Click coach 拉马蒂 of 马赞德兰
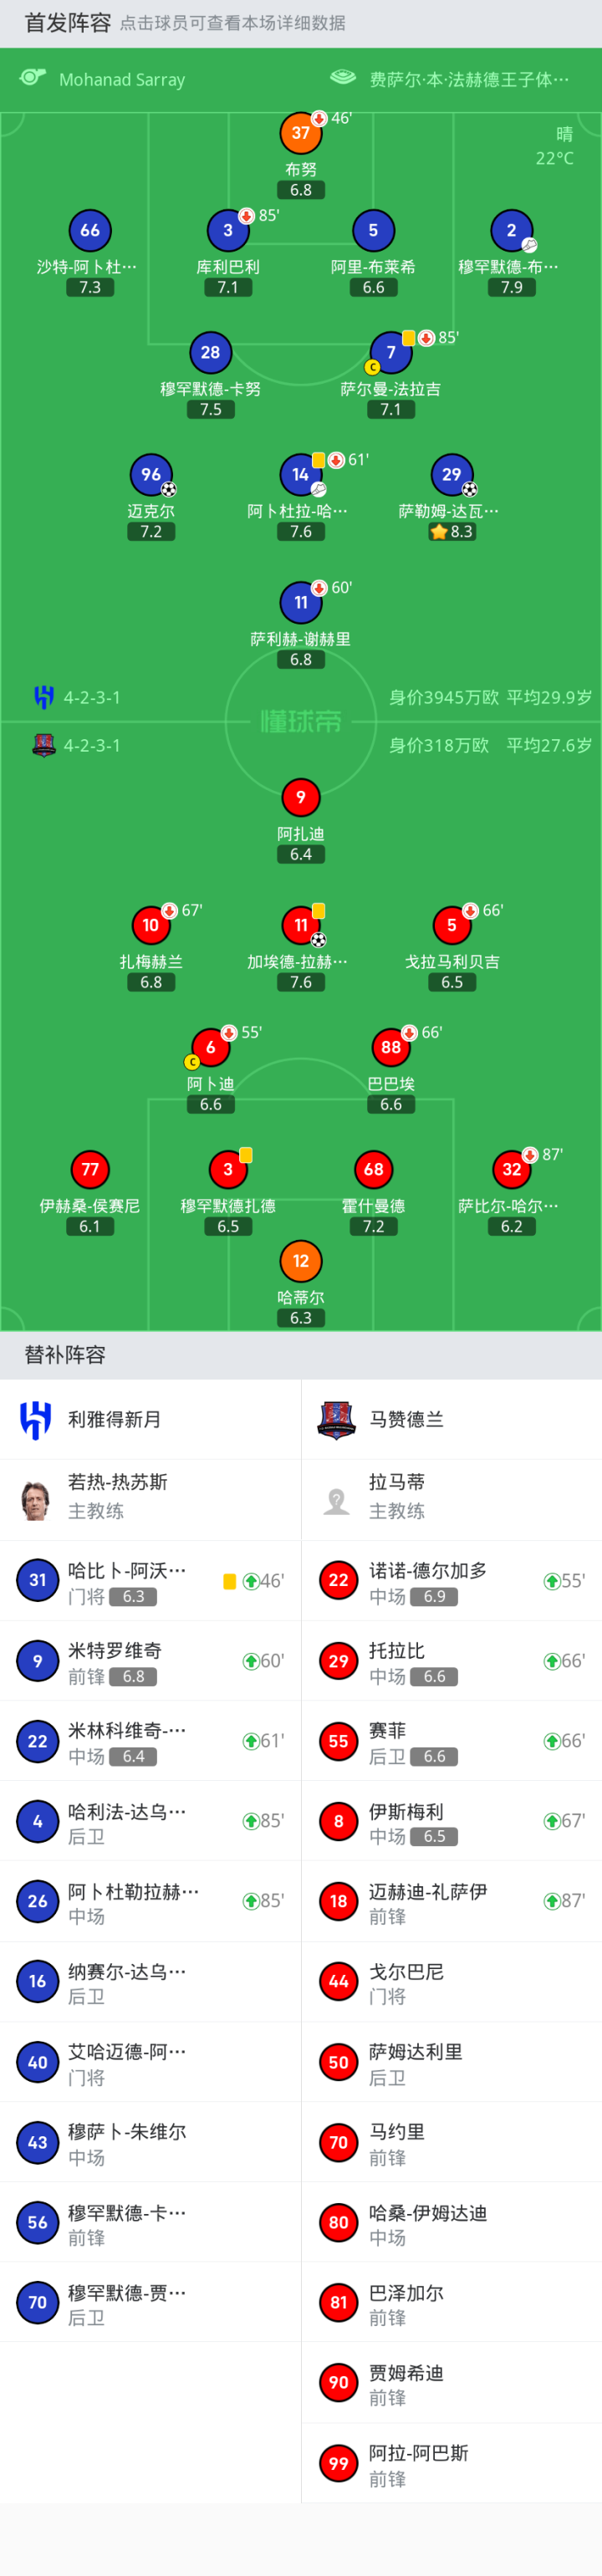Screen dimensions: 602x2576 [x=451, y=1500]
